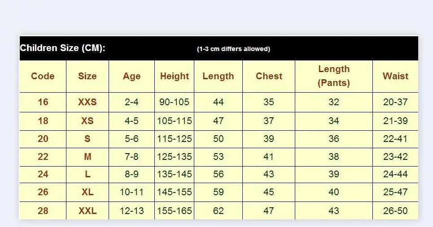Click the Waist column header
The height and width of the screenshot is (227, 433).
[x=395, y=76]
